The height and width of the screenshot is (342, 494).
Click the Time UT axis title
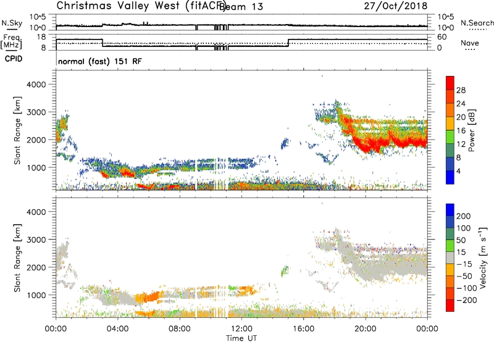click(241, 338)
